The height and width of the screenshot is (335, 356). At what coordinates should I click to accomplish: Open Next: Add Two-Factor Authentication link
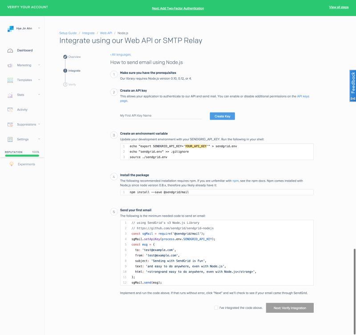pos(178,8)
